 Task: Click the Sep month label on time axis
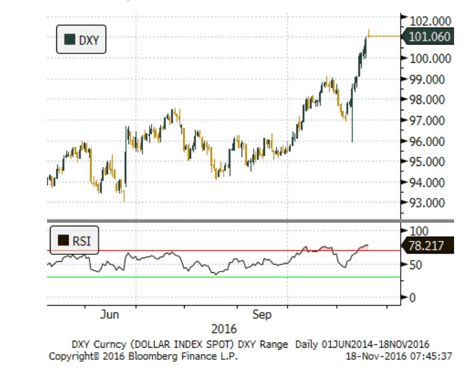click(261, 314)
